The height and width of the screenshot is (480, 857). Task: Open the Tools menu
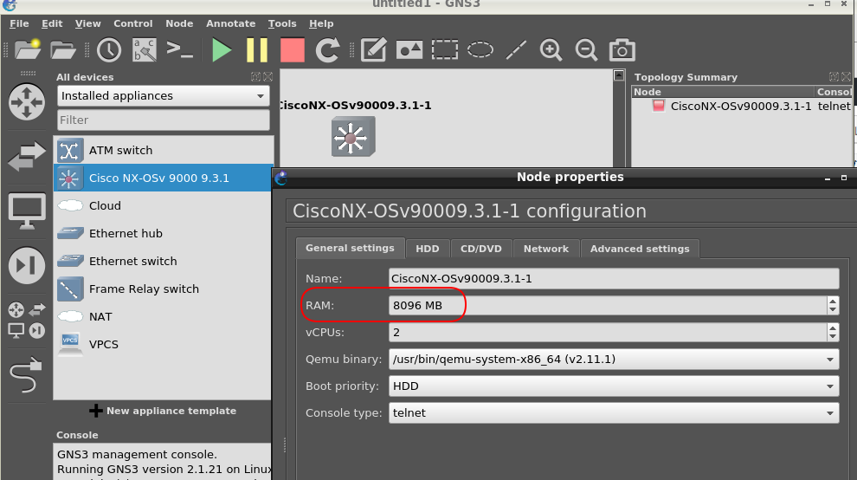[x=282, y=23]
